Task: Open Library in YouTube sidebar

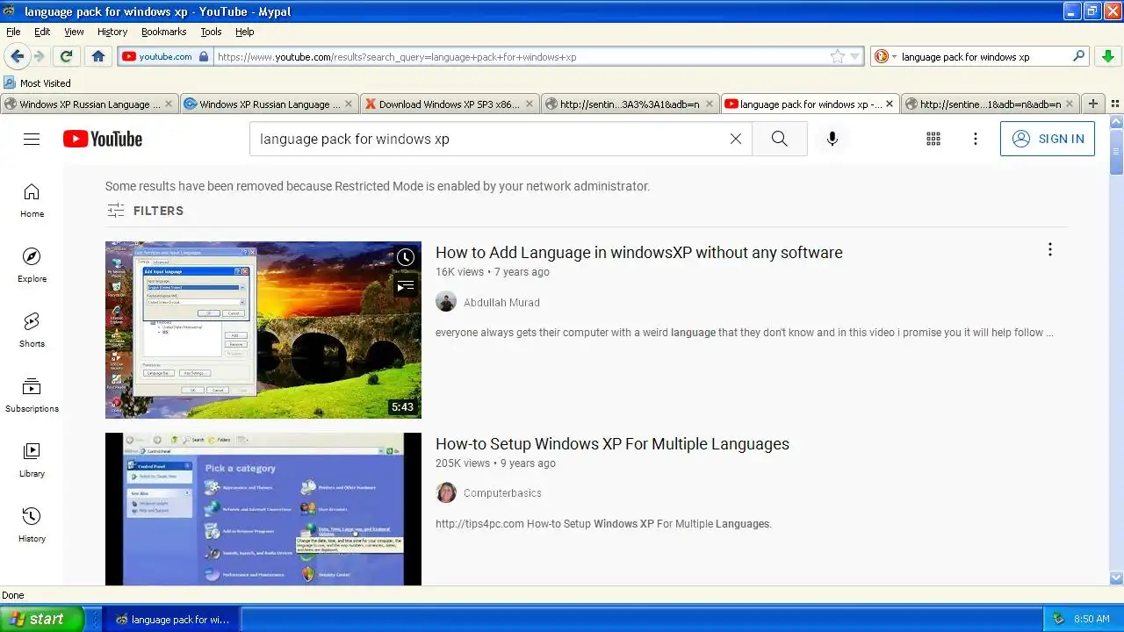Action: pos(32,461)
